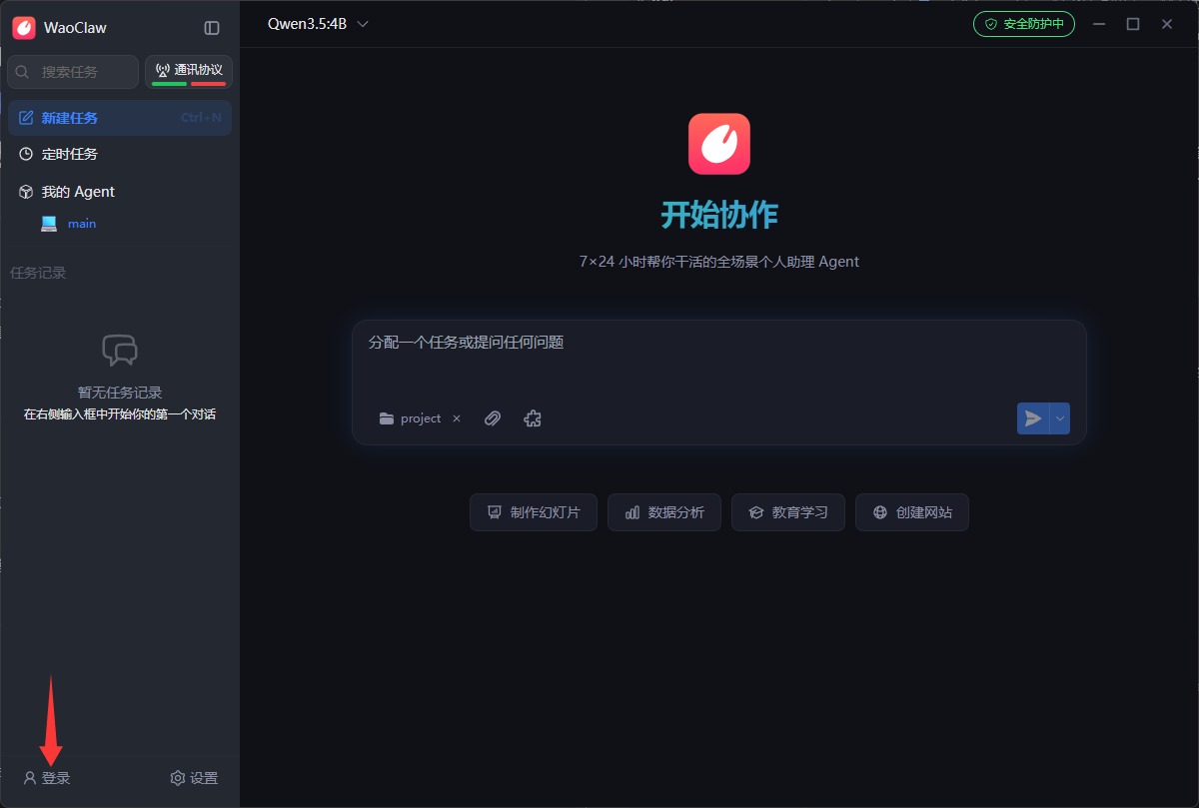Viewport: 1199px width, 808px height.
Task: Open the 登录 login link
Action: (x=47, y=778)
